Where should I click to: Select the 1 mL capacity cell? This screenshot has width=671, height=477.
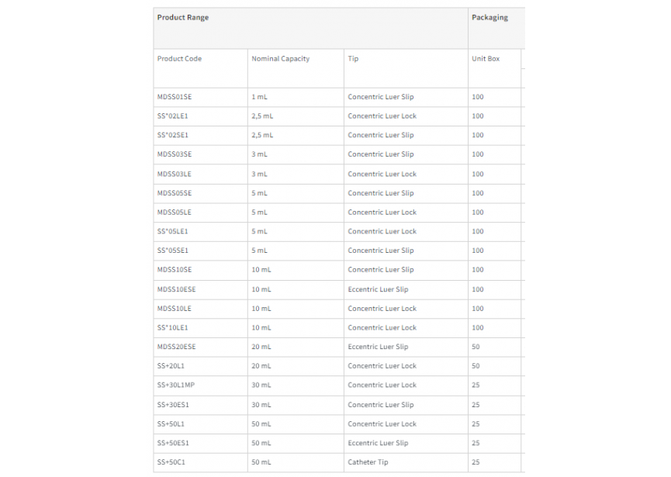(x=259, y=97)
